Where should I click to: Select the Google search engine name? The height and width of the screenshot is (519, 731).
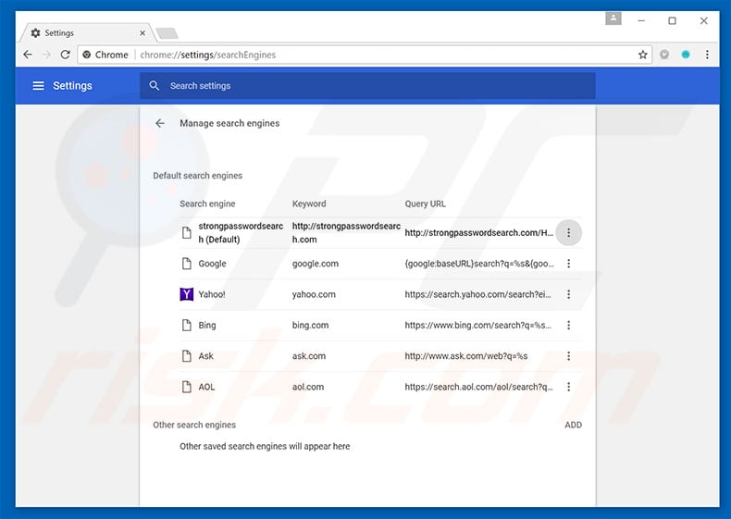point(212,264)
